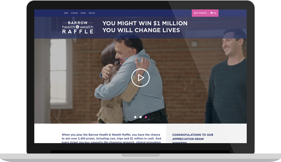Click the RAFFLE word in the site logo

[78, 32]
